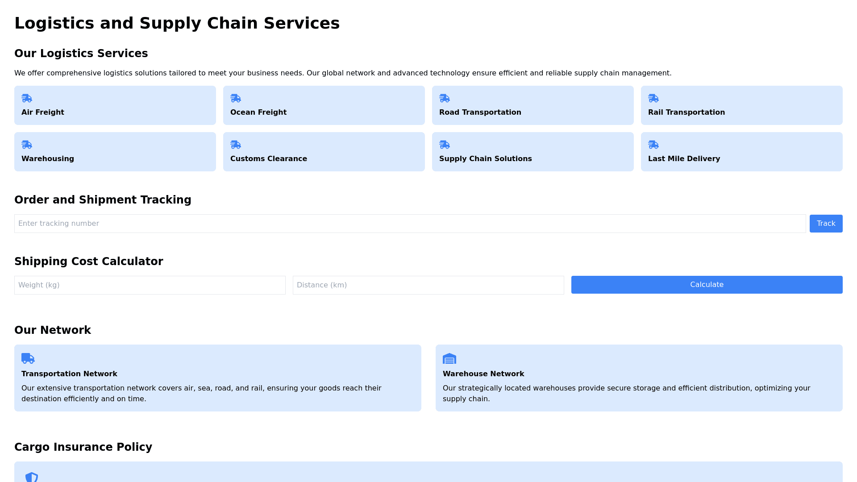Viewport: 857px width, 482px height.
Task: Click the truck icon above Ocean Freight
Action: [x=236, y=98]
